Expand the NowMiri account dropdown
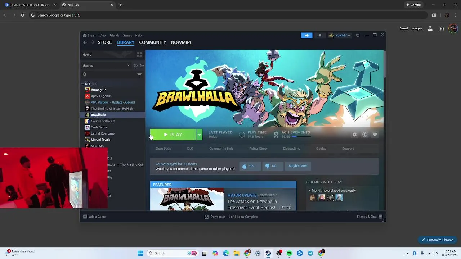 coord(339,35)
